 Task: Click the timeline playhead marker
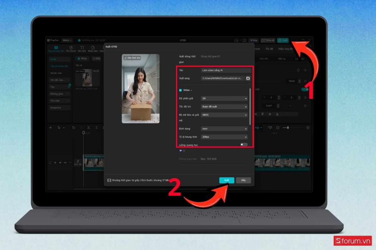pos(83,132)
